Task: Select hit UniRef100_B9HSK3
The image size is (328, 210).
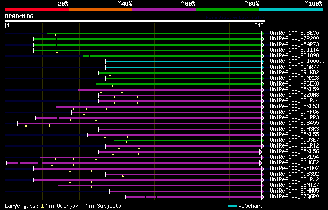Action: 294,129
